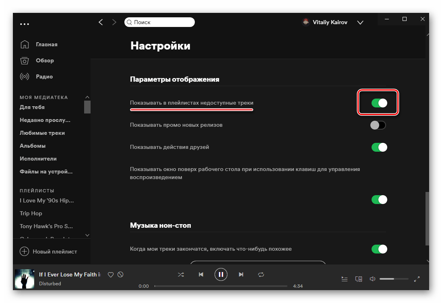Toggle repeat mode
The width and height of the screenshot is (442, 303).
261,274
